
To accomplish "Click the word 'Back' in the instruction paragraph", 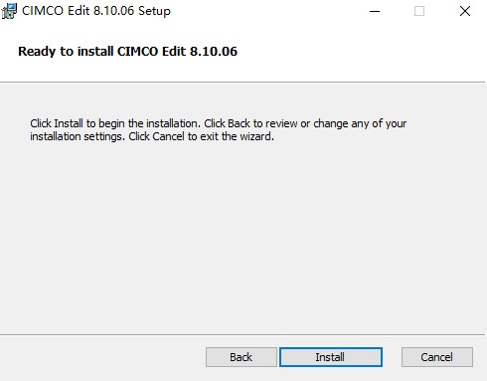I will pos(239,123).
